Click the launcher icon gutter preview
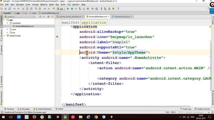Image resolution: width=214 pixels, height=120 pixels. point(57,37)
